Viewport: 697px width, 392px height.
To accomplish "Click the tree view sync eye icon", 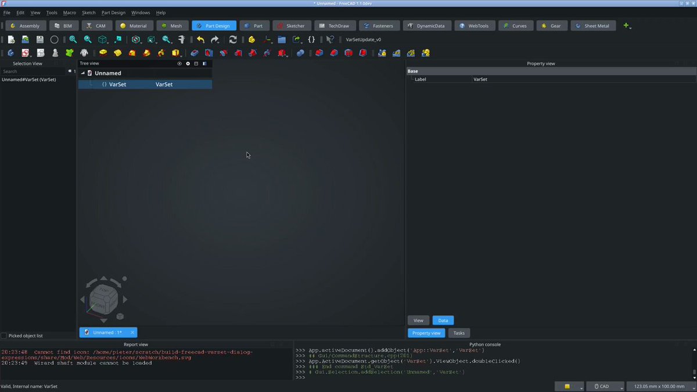I will pos(179,63).
